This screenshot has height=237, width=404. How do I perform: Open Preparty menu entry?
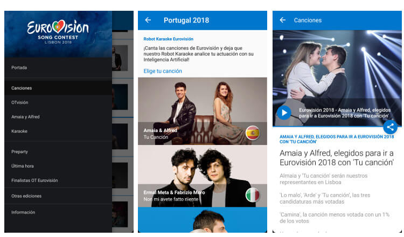pos(58,152)
